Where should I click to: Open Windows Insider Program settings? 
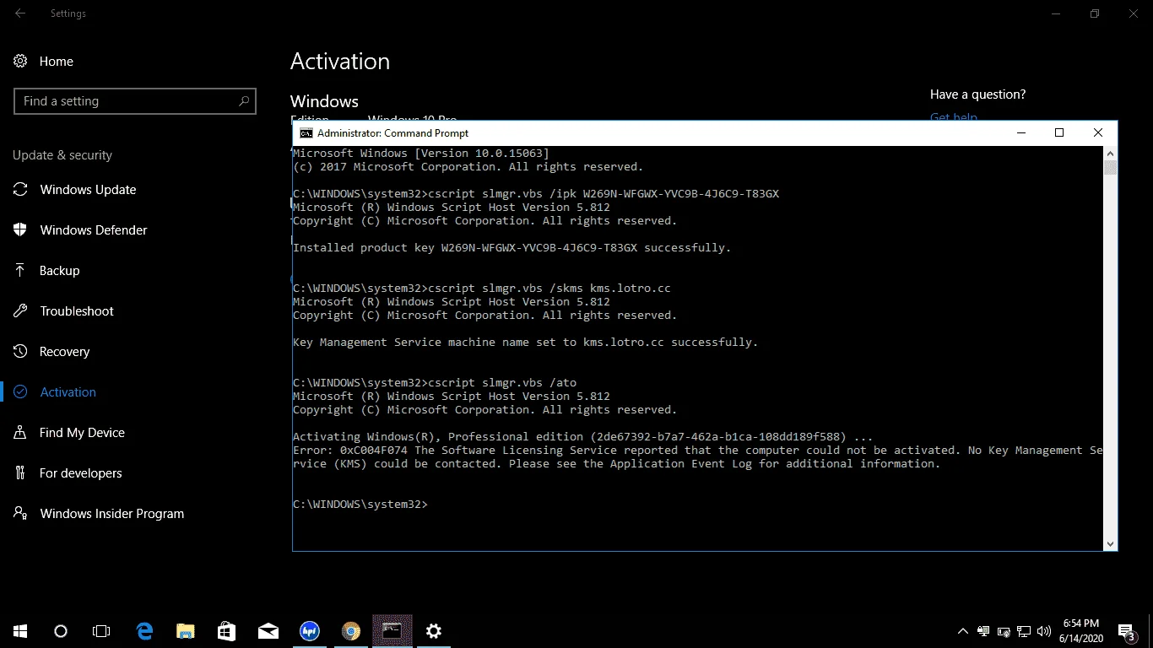pos(99,514)
